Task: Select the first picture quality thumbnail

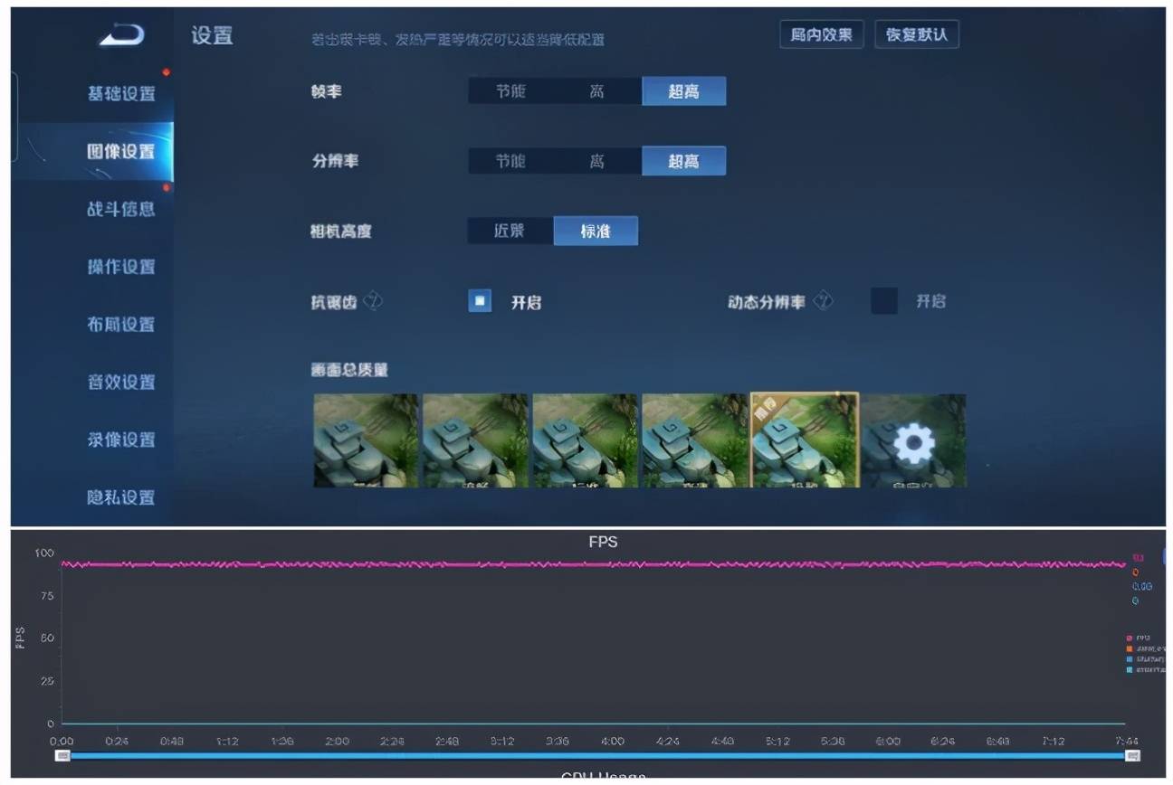Action: tap(367, 440)
